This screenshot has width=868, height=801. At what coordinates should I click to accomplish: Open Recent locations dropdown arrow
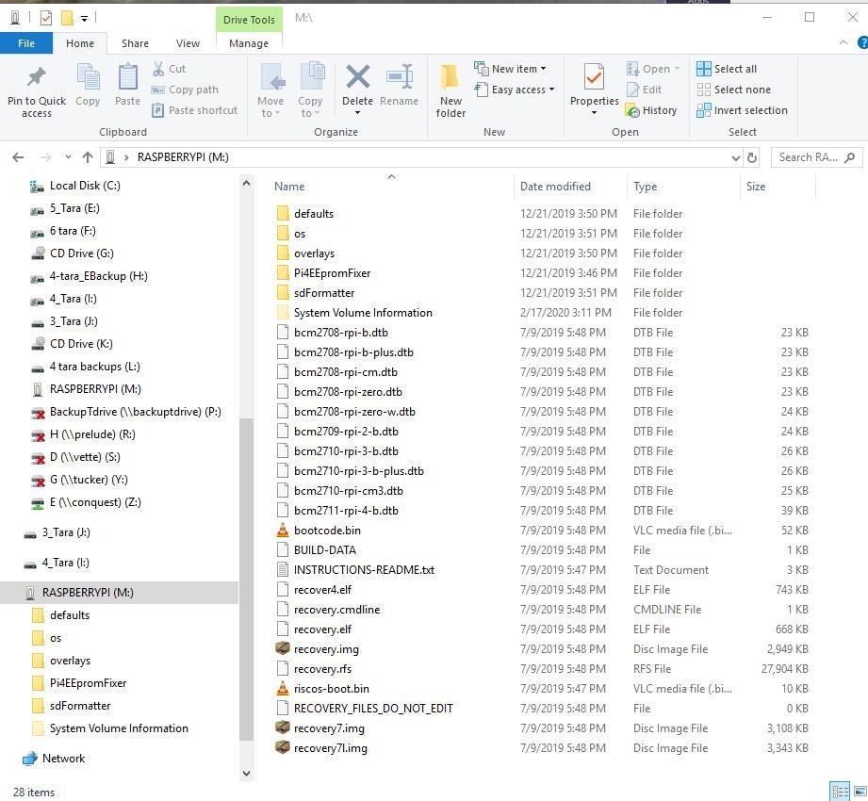68,157
